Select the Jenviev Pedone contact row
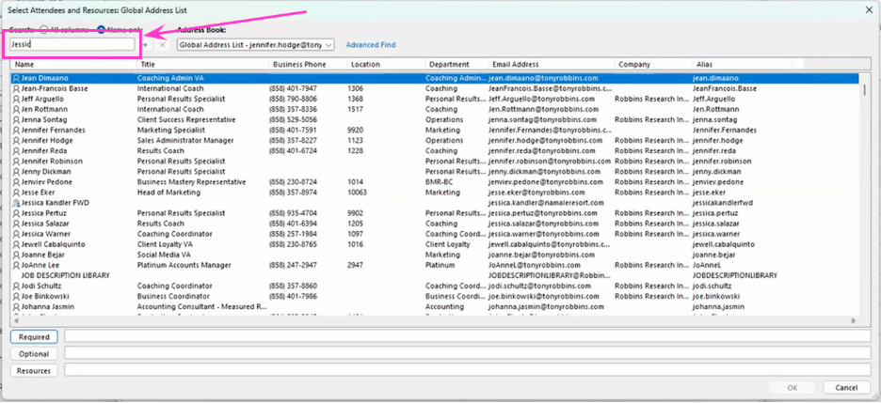881x403 pixels. coord(434,181)
